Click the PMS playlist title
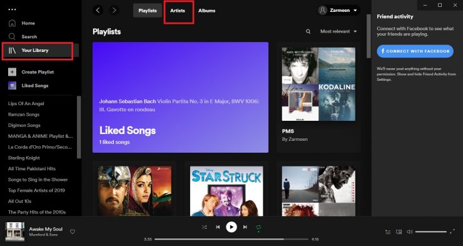The width and height of the screenshot is (463, 246). click(288, 131)
